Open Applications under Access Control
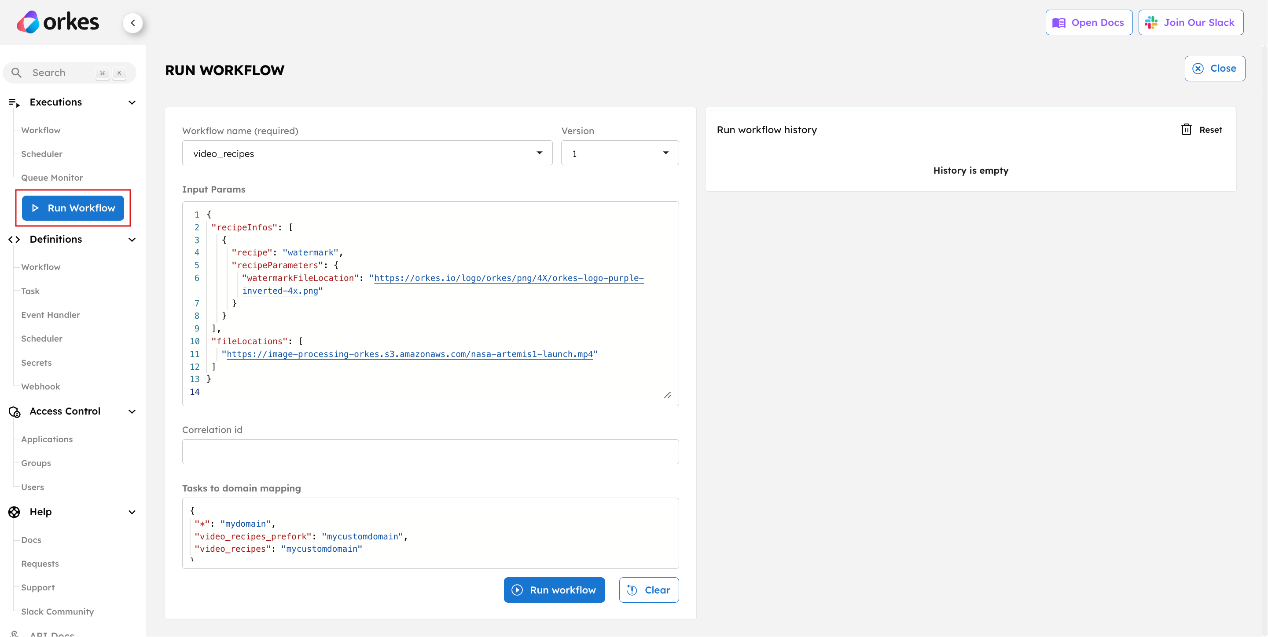 pyautogui.click(x=47, y=440)
